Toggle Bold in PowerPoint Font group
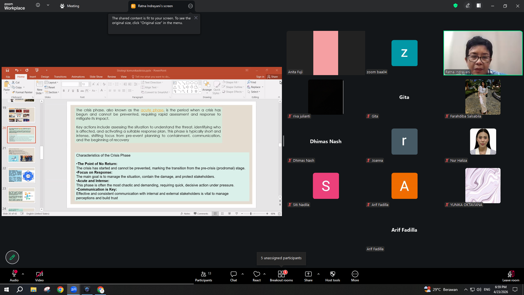 64,91
